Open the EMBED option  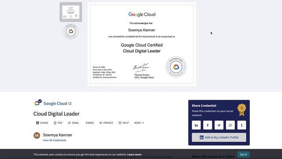point(90,123)
